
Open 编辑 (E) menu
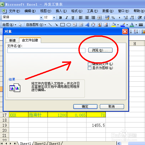[30, 11]
